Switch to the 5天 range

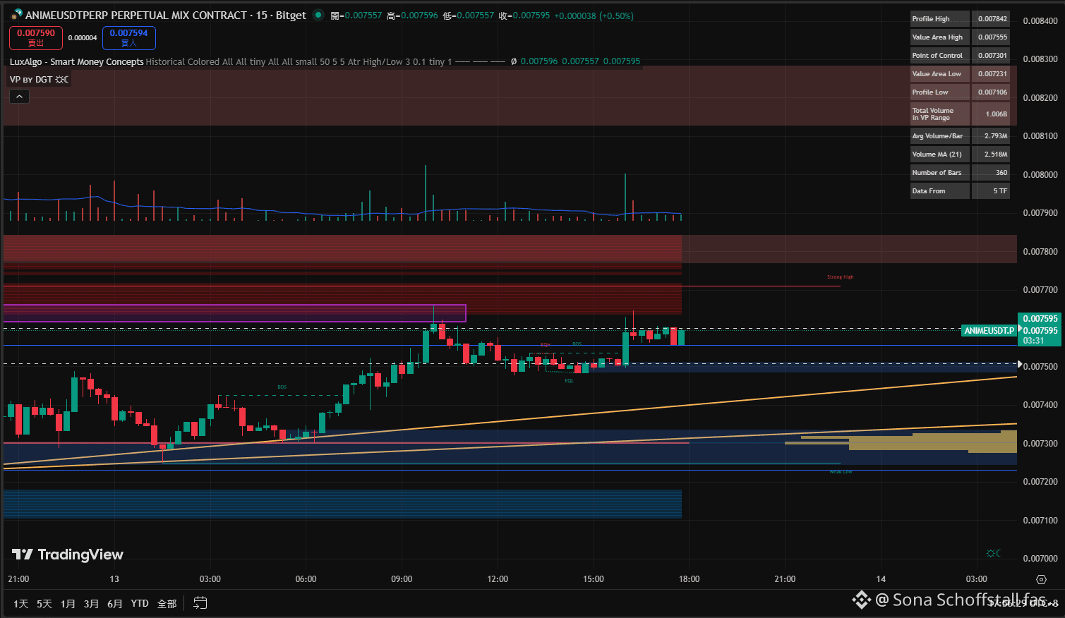44,603
